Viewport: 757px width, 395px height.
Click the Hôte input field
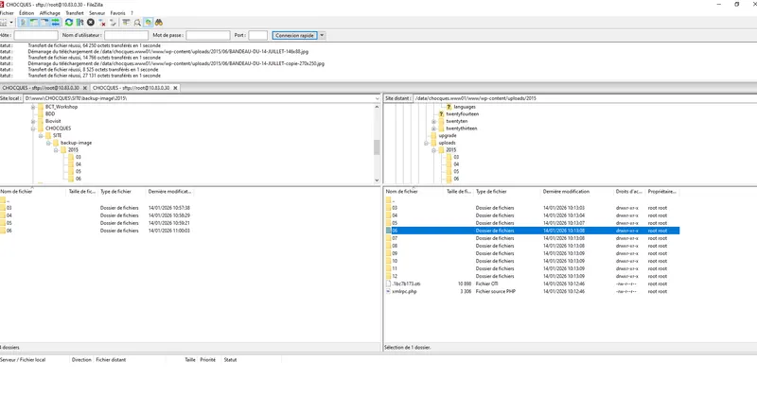coord(36,35)
